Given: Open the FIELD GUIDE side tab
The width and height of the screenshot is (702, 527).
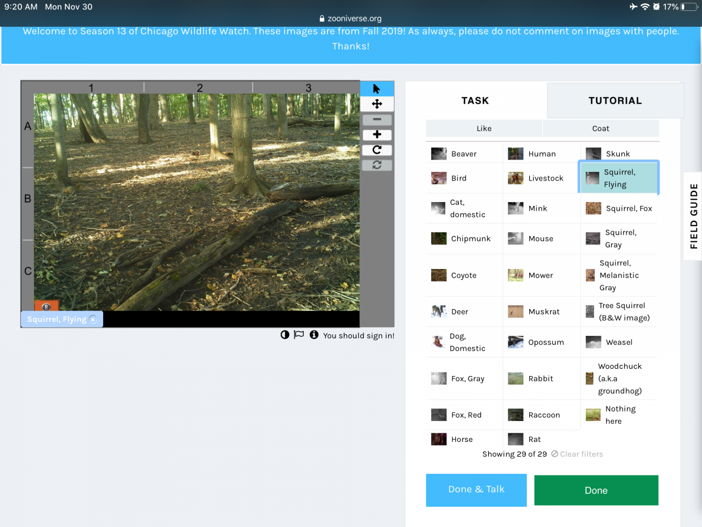Looking at the screenshot, I should [x=693, y=216].
